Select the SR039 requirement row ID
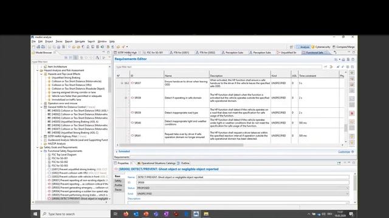This screenshot has width=389, height=218. (x=138, y=113)
